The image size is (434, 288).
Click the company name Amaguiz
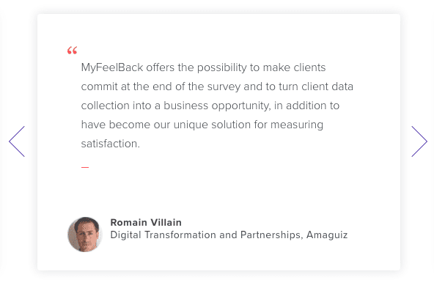point(327,235)
